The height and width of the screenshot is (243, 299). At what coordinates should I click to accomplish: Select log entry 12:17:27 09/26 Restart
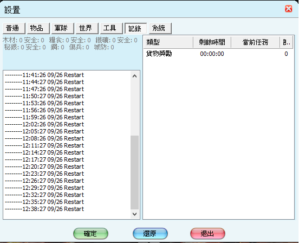(44, 159)
